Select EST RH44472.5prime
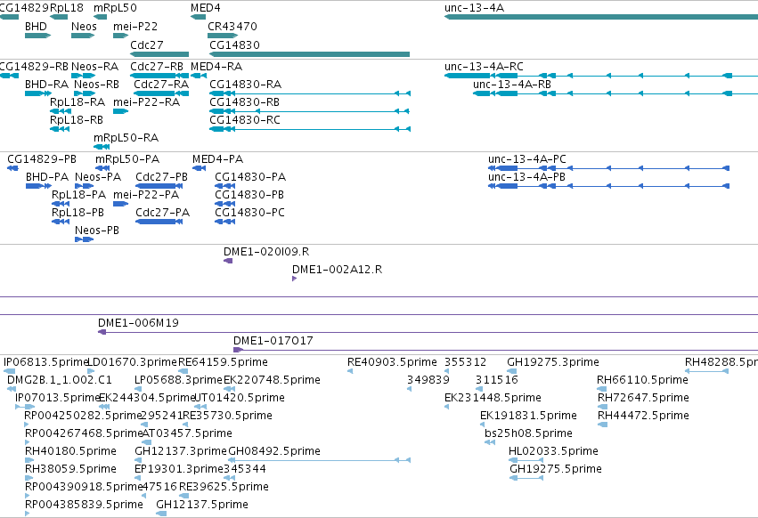 602,425
